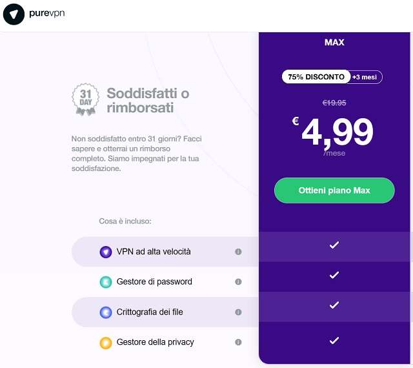
Task: Open info tooltip for Crittografia dei file
Action: point(238,312)
